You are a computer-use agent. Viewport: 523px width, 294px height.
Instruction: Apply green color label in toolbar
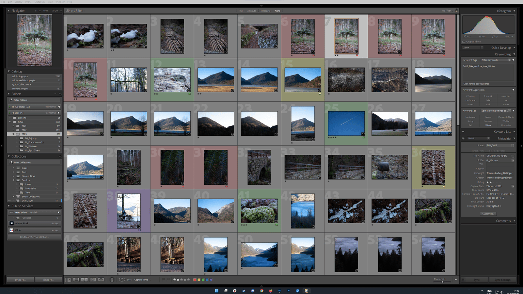pyautogui.click(x=203, y=280)
